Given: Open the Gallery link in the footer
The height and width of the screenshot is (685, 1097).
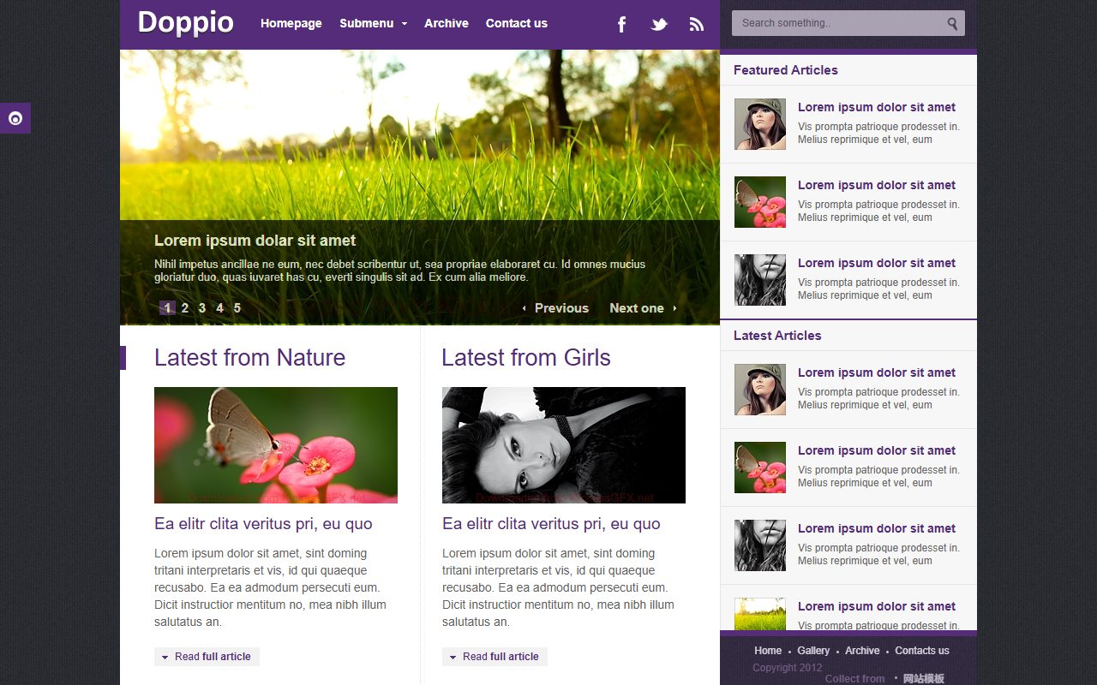Looking at the screenshot, I should [x=813, y=651].
